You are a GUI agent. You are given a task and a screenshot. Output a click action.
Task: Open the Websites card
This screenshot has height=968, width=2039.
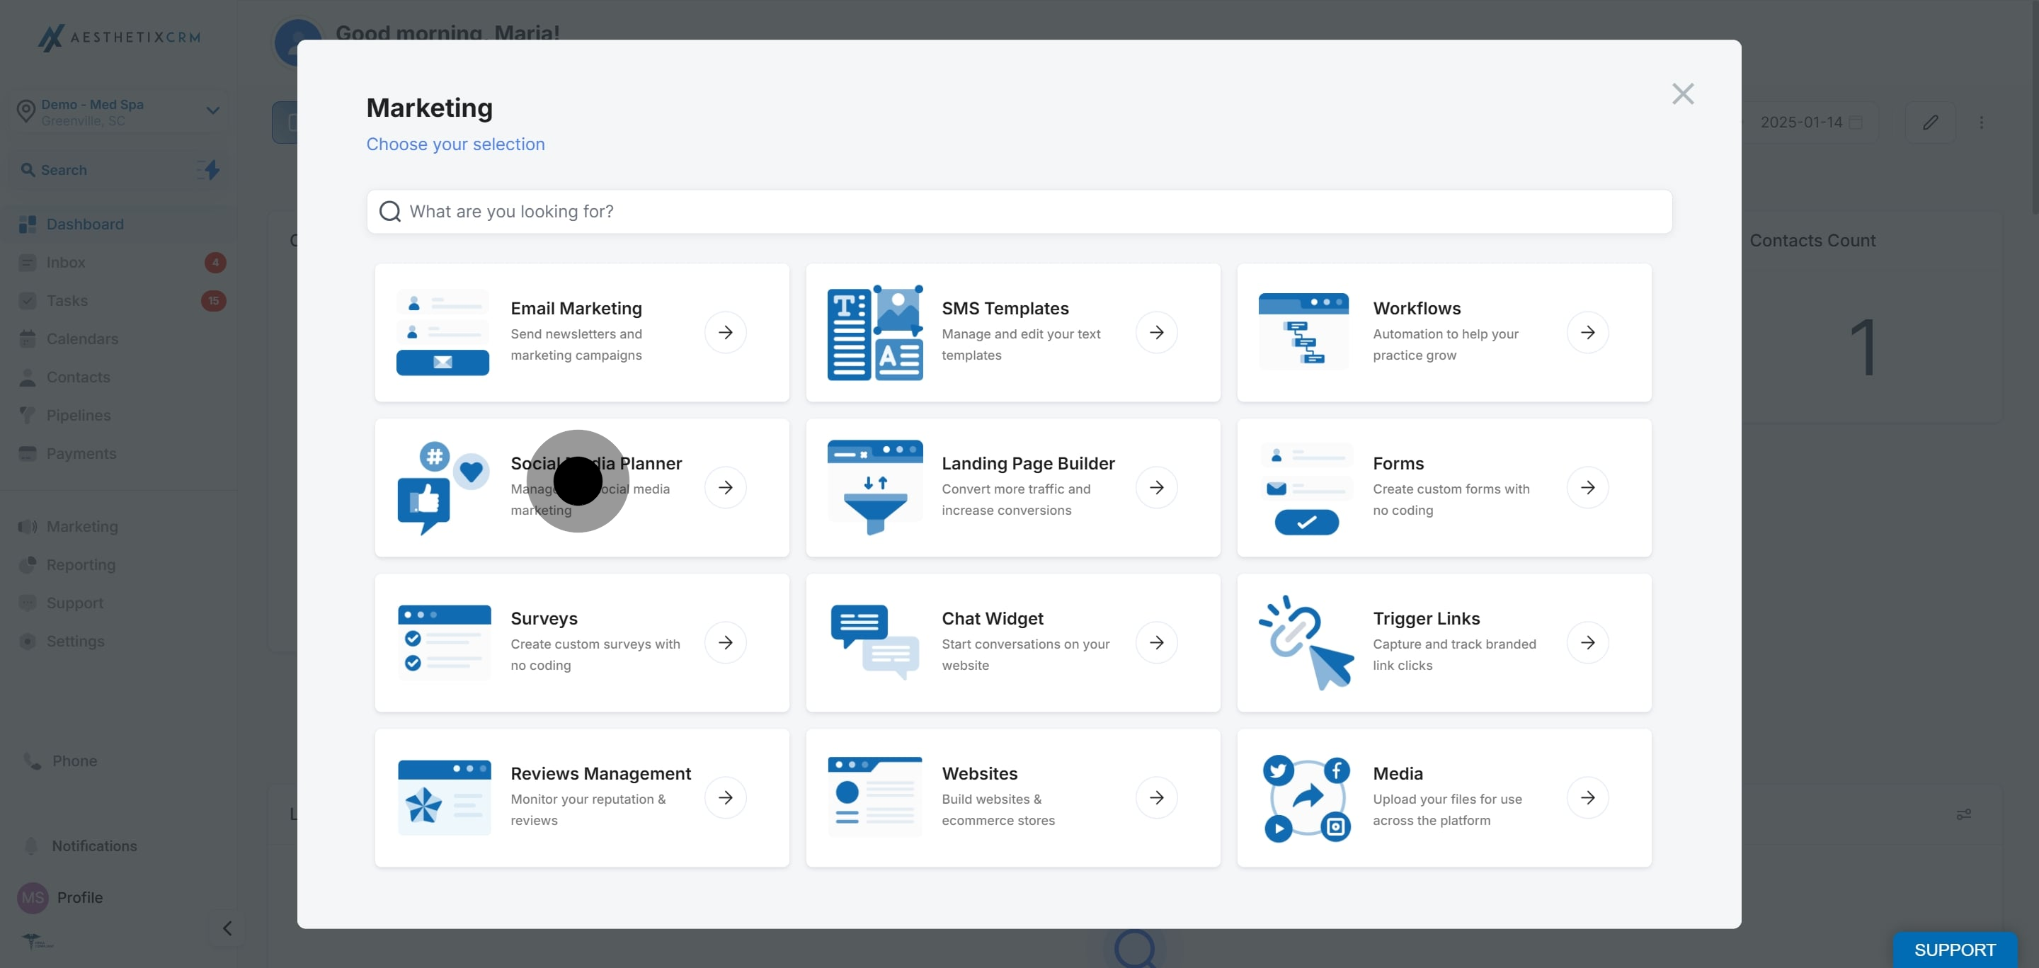pos(1012,798)
